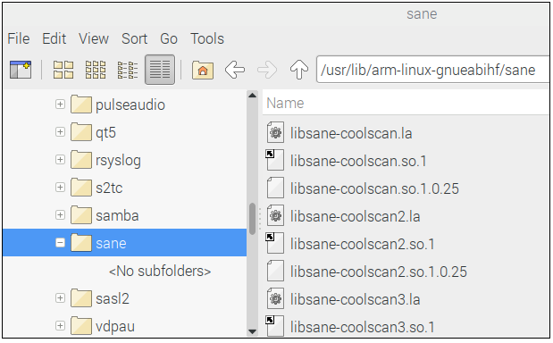Image resolution: width=553 pixels, height=343 pixels.
Task: Open the Edit menu
Action: pyautogui.click(x=54, y=38)
